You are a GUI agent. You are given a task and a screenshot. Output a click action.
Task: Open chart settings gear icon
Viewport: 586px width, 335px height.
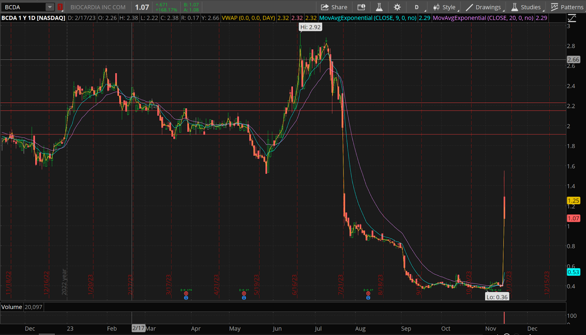pyautogui.click(x=397, y=7)
